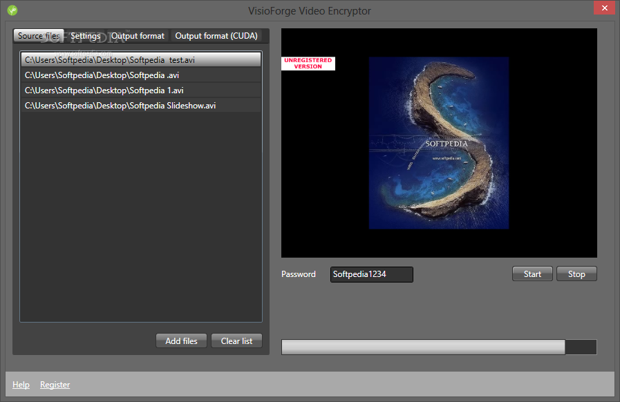The width and height of the screenshot is (620, 402).
Task: Open the Settings tab
Action: point(86,36)
